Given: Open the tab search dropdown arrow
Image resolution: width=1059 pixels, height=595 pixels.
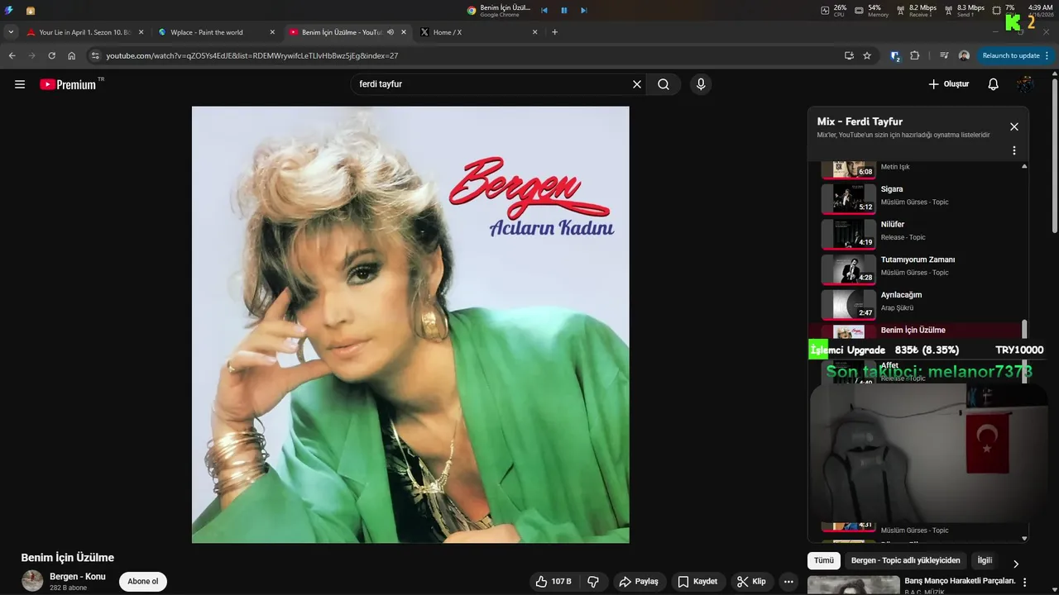Looking at the screenshot, I should (11, 32).
